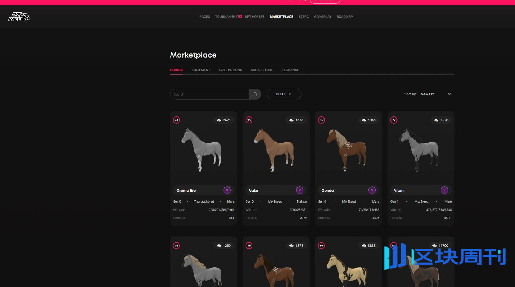Click the level 28 badge
This screenshot has height=287, width=515.
(176, 246)
